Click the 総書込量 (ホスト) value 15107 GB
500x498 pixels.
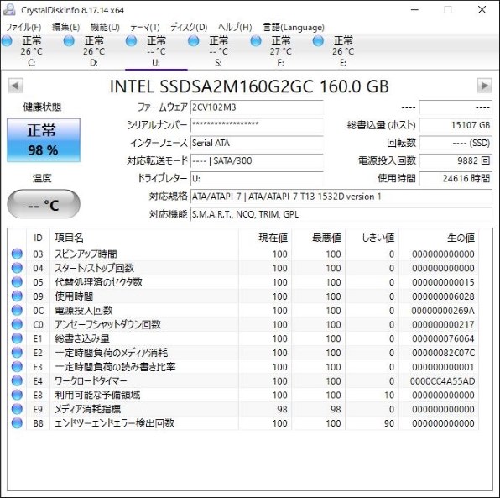(456, 125)
